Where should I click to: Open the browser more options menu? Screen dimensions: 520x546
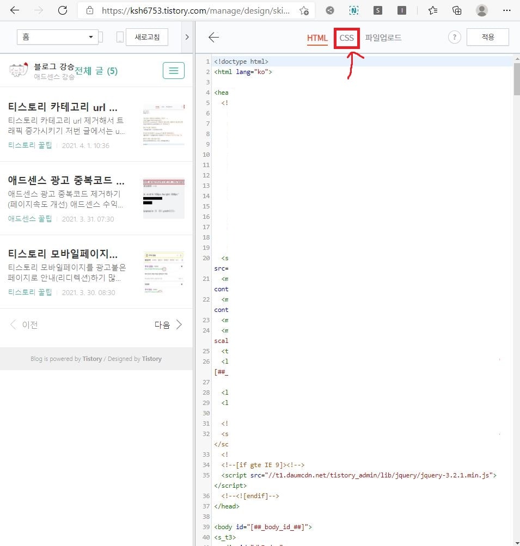pos(506,10)
